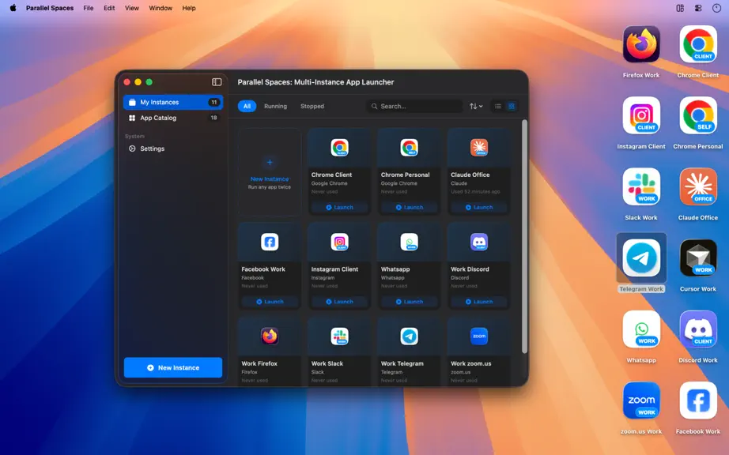This screenshot has width=729, height=455.
Task: Filter by Running instances
Action: pos(275,107)
